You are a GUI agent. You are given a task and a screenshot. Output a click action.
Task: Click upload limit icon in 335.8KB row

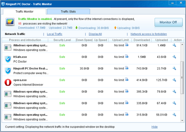(127, 103)
